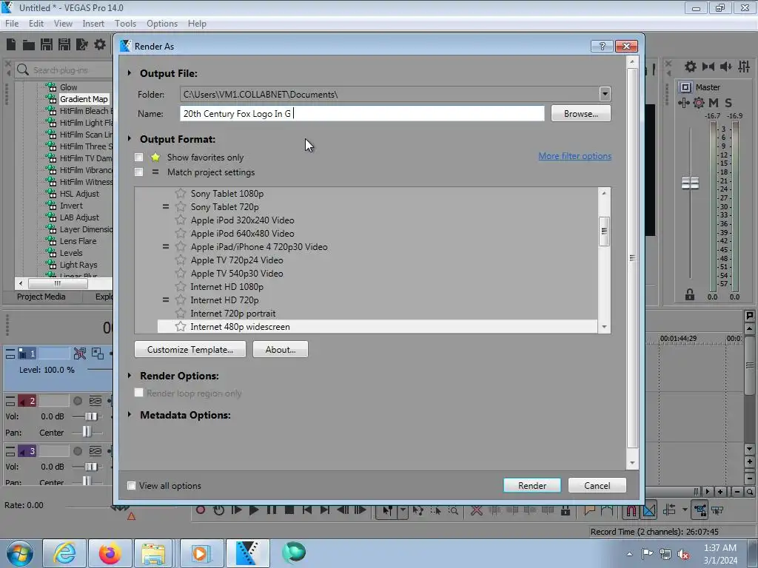758x568 pixels.
Task: Click the About... button
Action: coord(281,349)
